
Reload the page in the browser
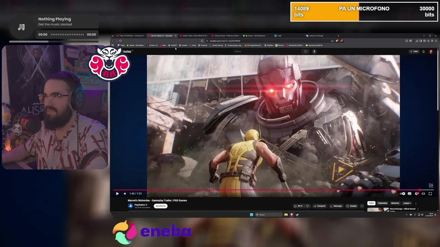(120, 41)
